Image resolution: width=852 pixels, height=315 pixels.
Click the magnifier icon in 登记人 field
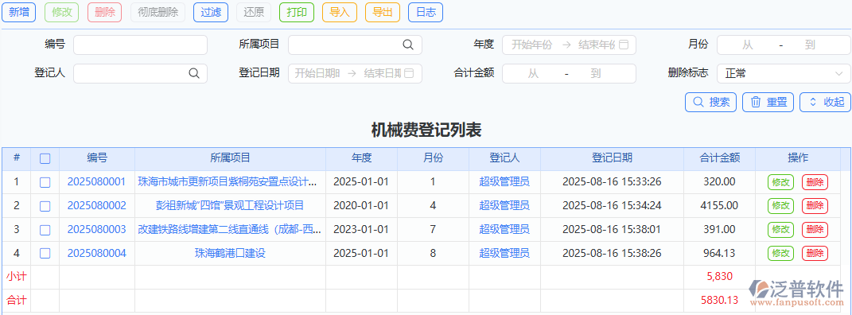(x=194, y=73)
